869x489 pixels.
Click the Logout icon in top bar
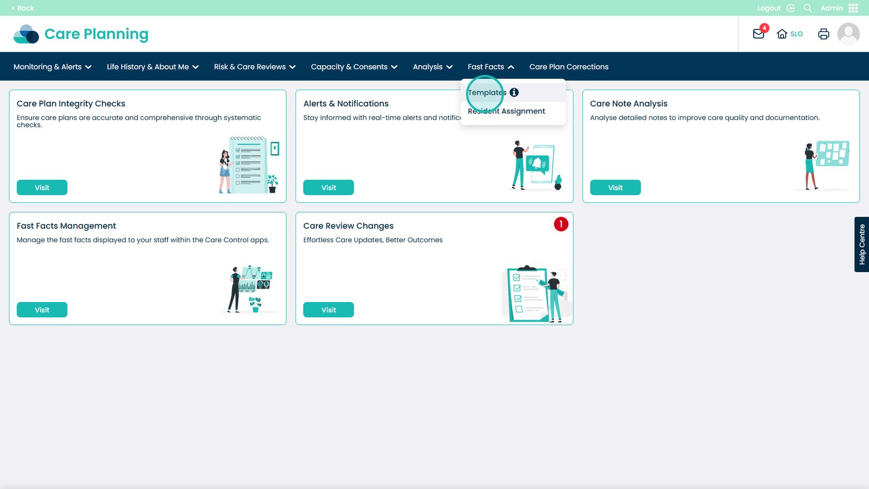pos(790,8)
